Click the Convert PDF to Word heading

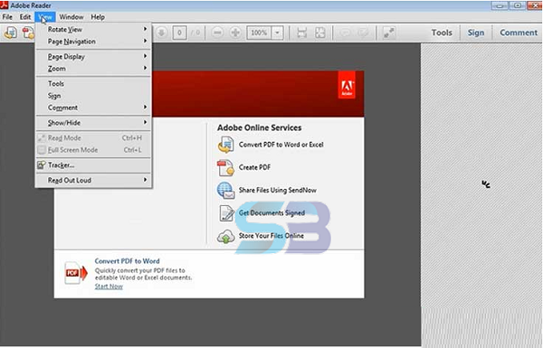coord(127,261)
